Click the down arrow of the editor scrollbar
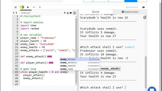Viewport: 162px width, 91px height. click(x=76, y=84)
